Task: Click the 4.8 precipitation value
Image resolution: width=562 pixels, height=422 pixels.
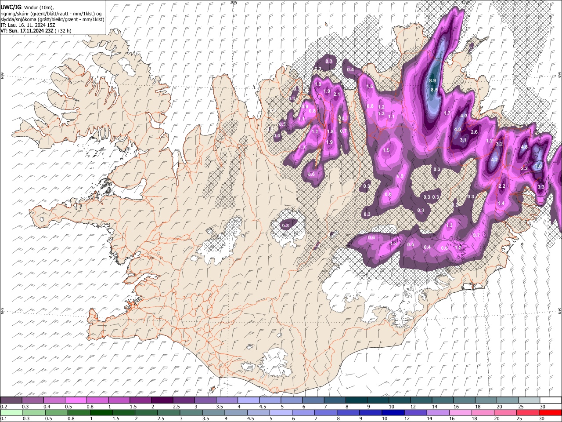Action: click(x=524, y=147)
